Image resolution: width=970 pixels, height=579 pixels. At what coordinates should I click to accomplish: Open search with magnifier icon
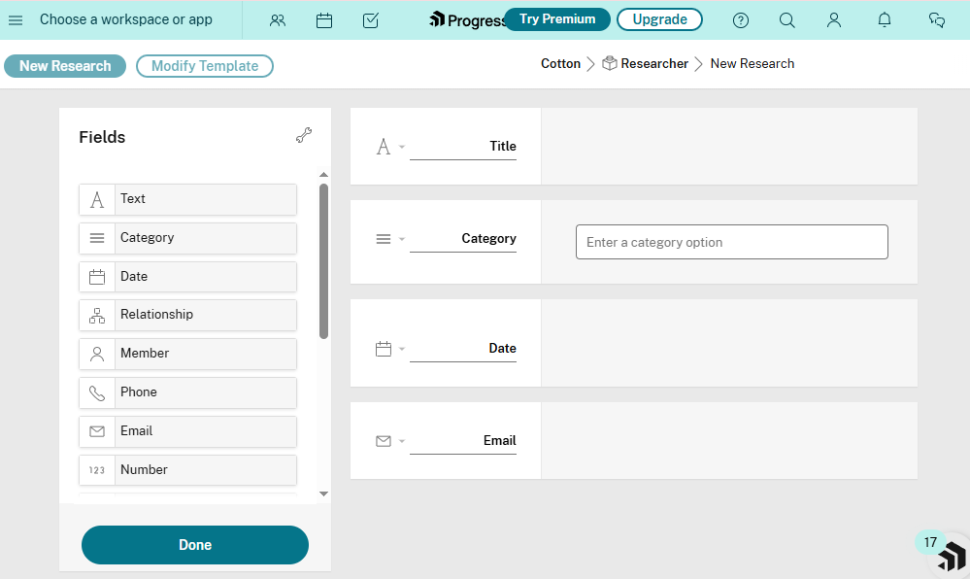click(x=787, y=20)
